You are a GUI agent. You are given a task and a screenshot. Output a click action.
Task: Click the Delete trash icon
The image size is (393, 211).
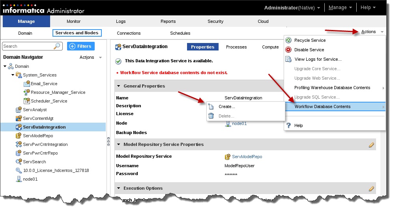click(211, 116)
